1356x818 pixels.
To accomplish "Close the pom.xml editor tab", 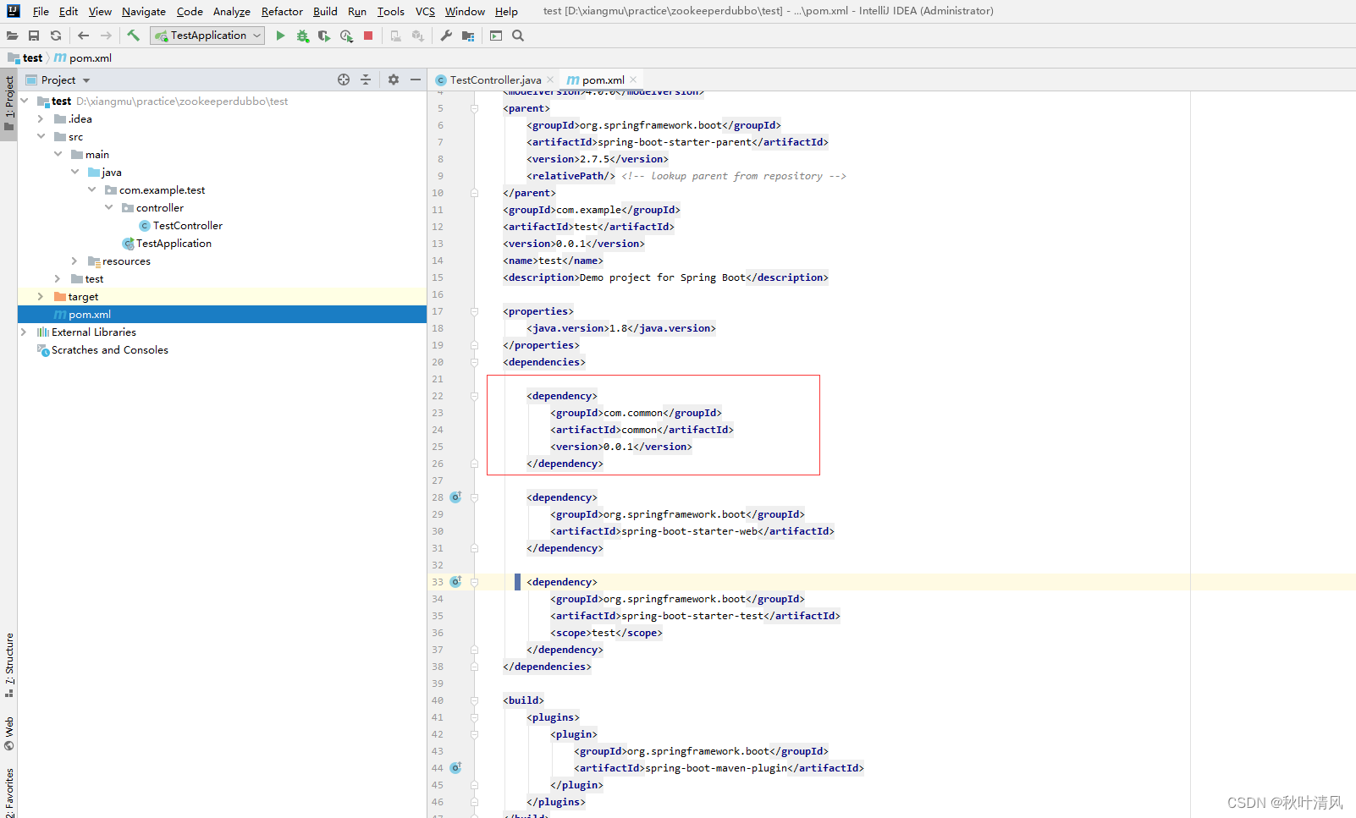I will point(633,80).
